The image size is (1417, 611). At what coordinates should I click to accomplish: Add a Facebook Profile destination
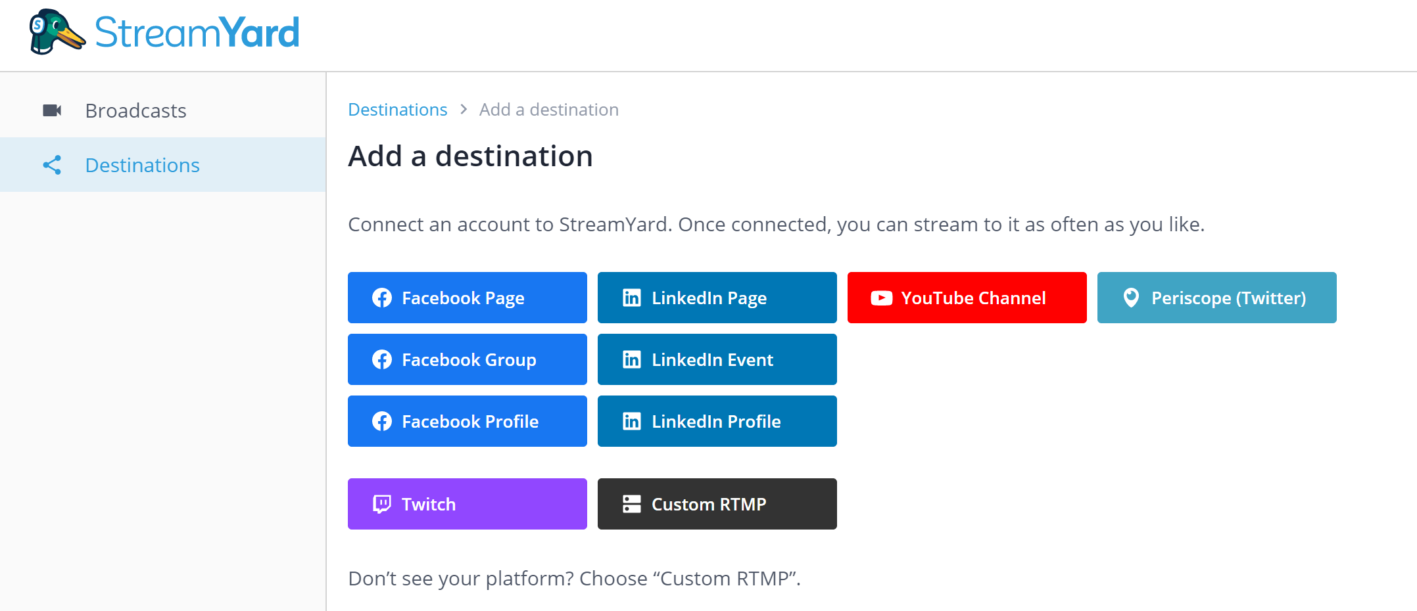point(468,421)
